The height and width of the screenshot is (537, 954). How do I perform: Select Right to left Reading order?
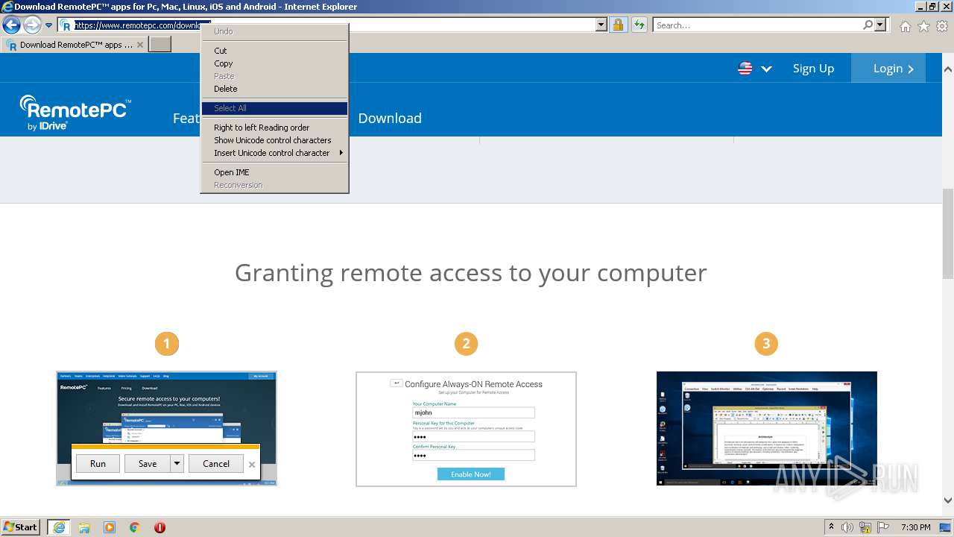pos(274,128)
